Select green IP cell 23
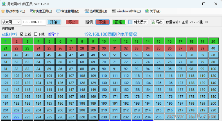The image size is (222, 121). 27,48
